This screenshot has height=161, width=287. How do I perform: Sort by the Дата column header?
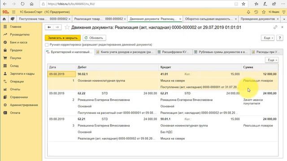coord(62,67)
